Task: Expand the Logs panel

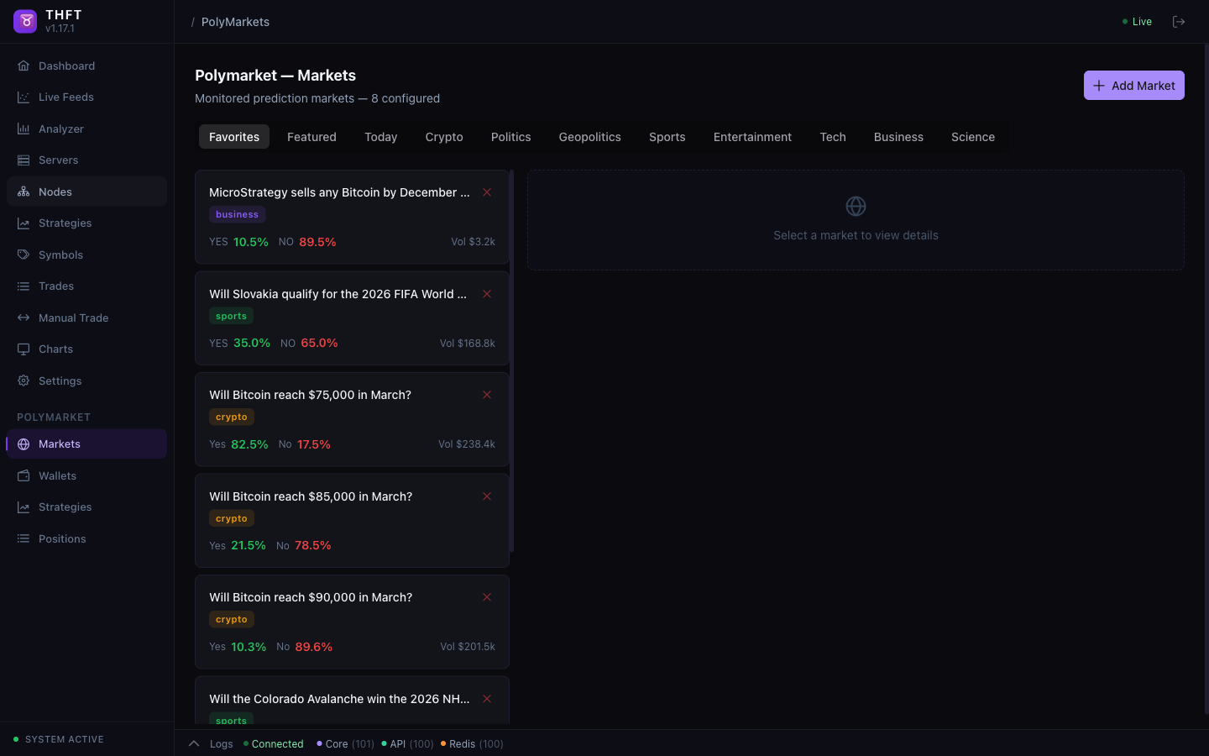Action: point(195,743)
